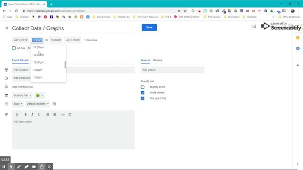Select the Screencastify eraser tool
This screenshot has width=303, height=170.
[x=27, y=167]
